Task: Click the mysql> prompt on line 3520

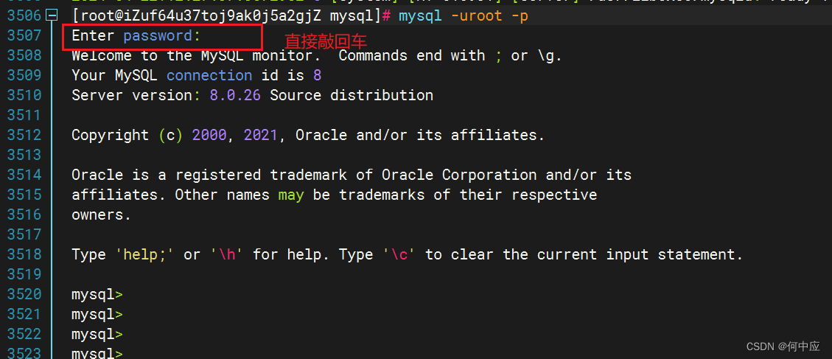Action: 97,295
